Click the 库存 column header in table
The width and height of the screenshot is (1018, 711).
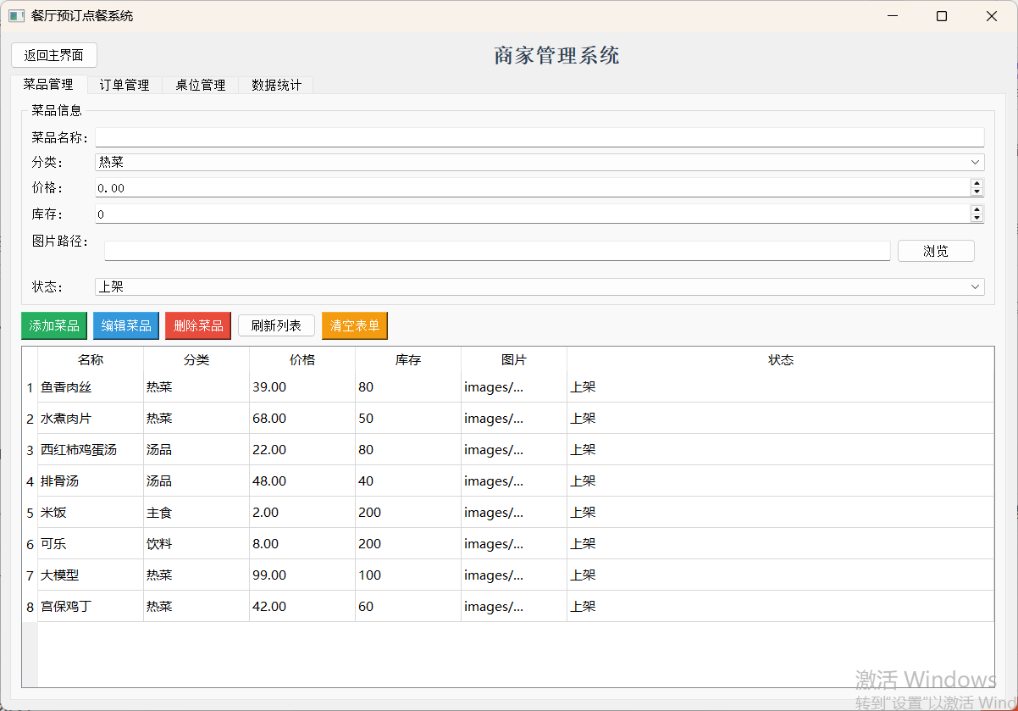click(x=408, y=359)
